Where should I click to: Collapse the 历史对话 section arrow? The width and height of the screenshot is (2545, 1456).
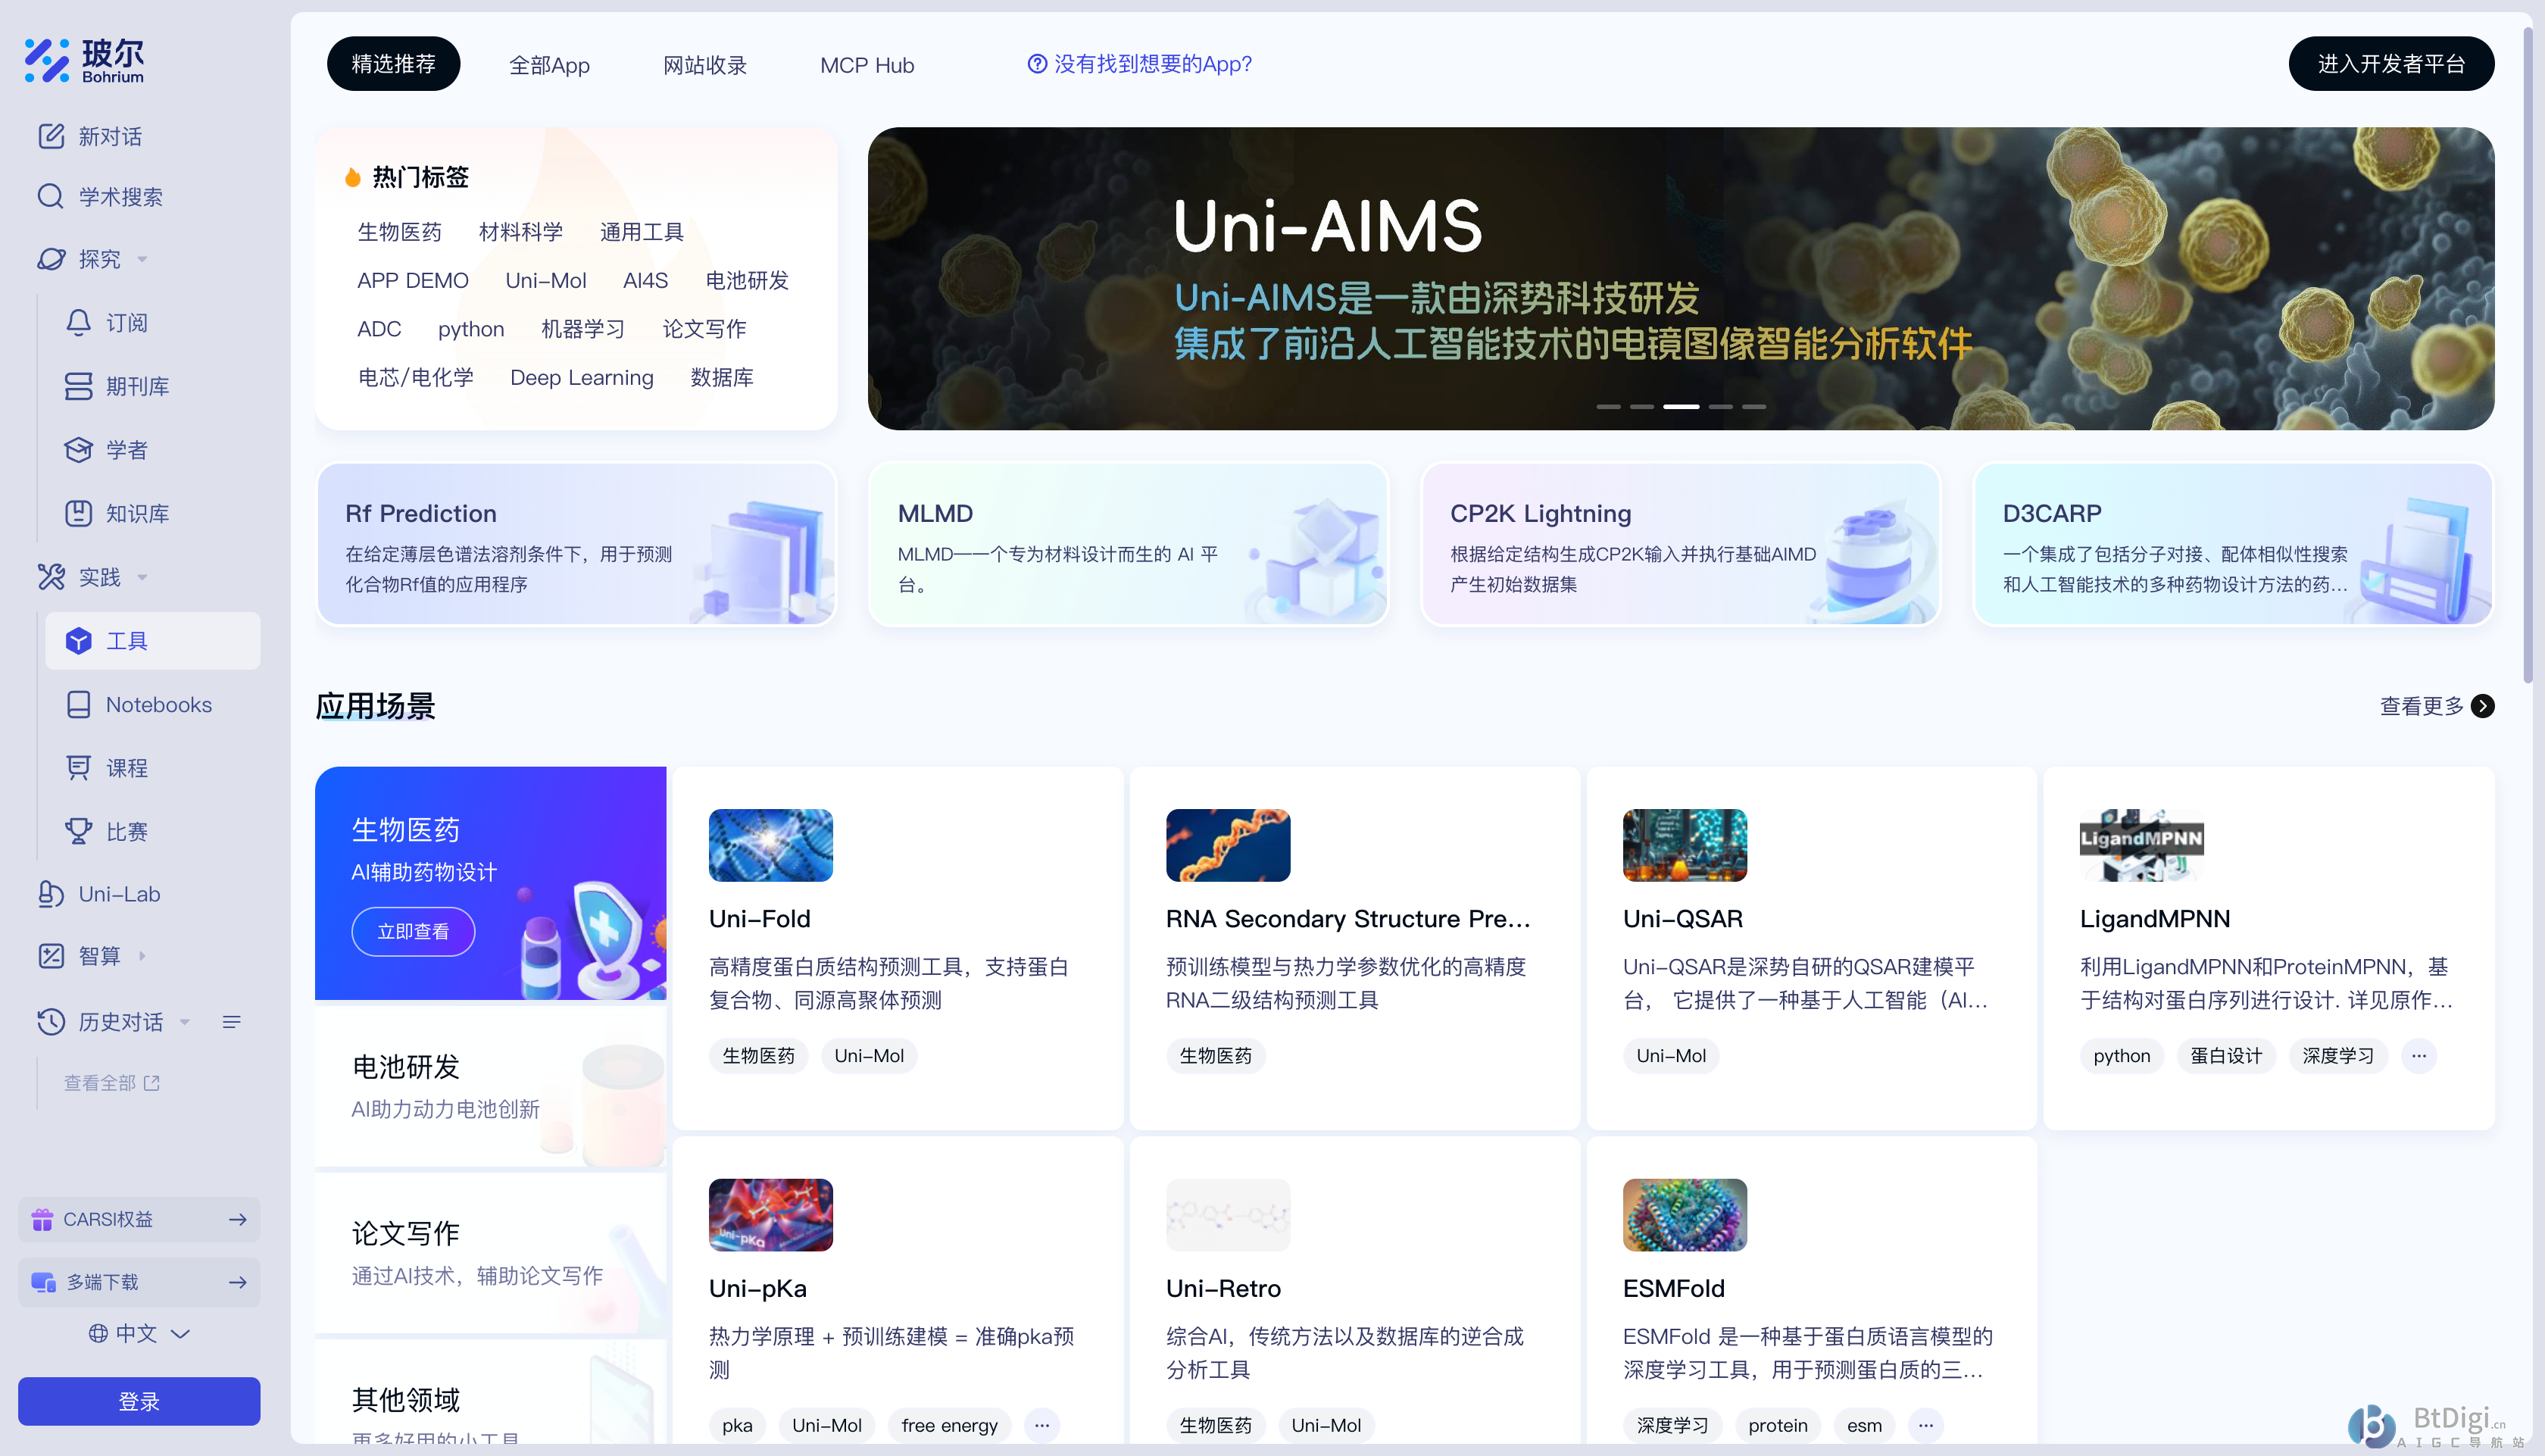point(185,1021)
